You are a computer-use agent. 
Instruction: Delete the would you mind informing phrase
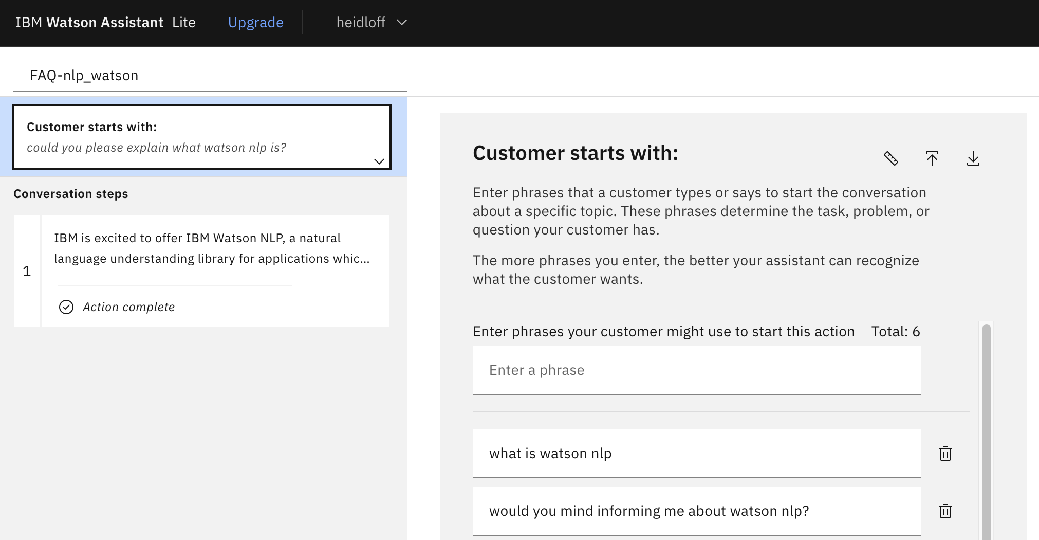(945, 511)
